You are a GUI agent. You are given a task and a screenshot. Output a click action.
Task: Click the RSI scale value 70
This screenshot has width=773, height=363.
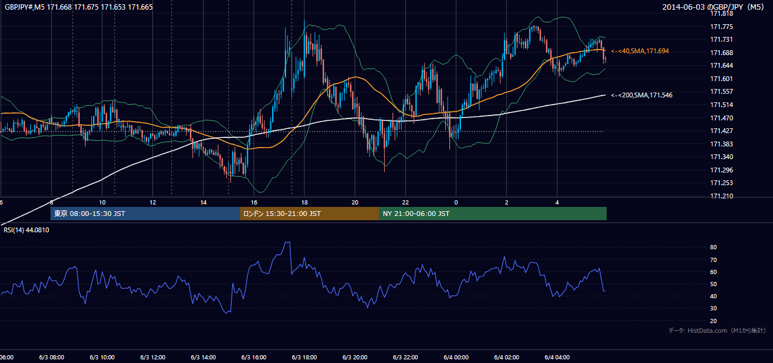(713, 260)
